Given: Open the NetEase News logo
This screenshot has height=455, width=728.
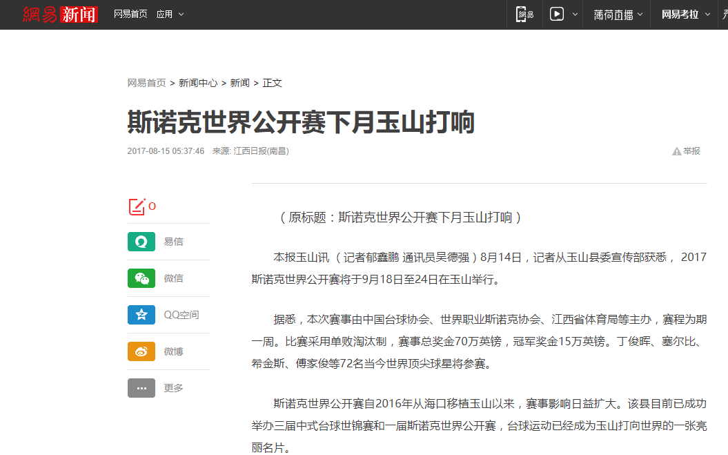Looking at the screenshot, I should pyautogui.click(x=60, y=14).
